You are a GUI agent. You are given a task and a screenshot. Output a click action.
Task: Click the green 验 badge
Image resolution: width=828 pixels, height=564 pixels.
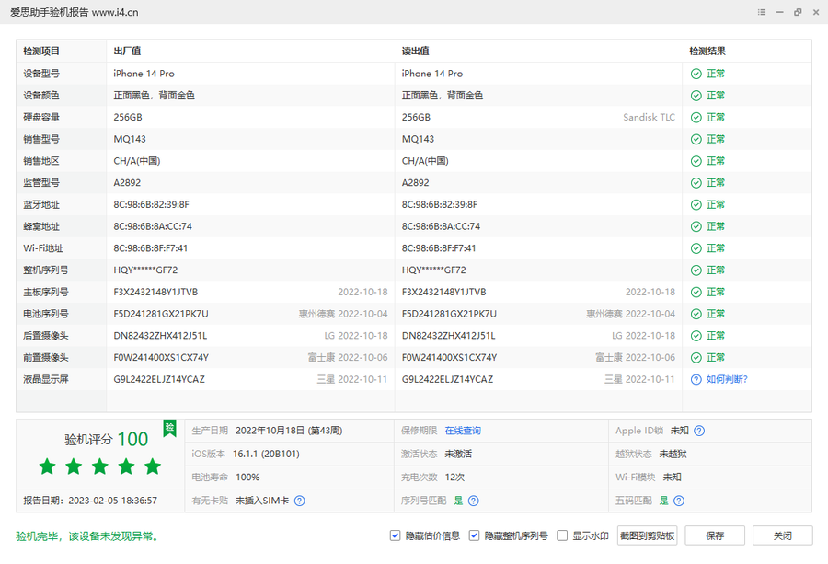[169, 428]
